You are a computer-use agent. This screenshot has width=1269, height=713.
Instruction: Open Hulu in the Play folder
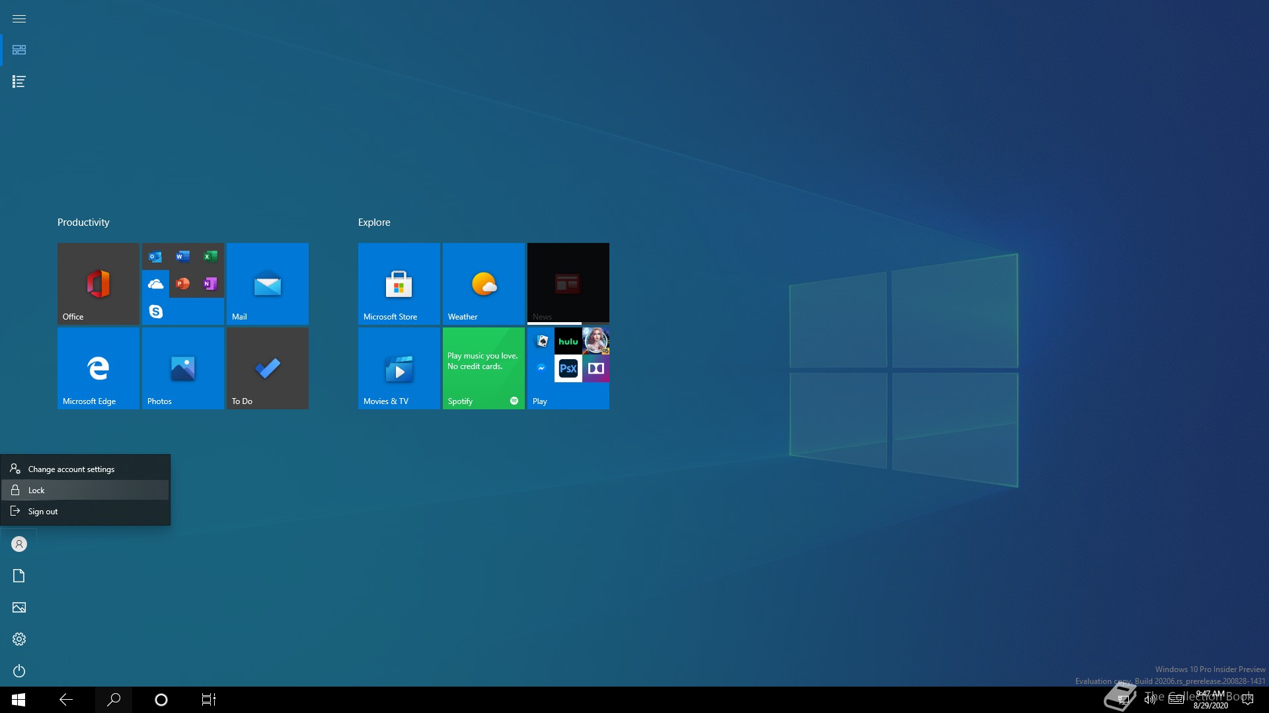pyautogui.click(x=568, y=341)
